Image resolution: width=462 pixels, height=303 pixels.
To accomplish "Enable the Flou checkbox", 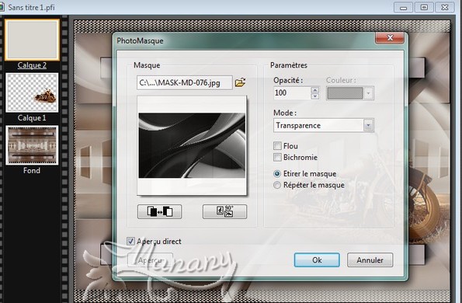I will pyautogui.click(x=277, y=146).
